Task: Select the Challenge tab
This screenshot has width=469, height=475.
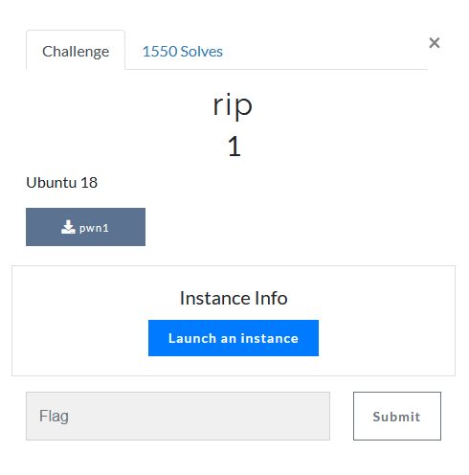Action: (x=76, y=50)
